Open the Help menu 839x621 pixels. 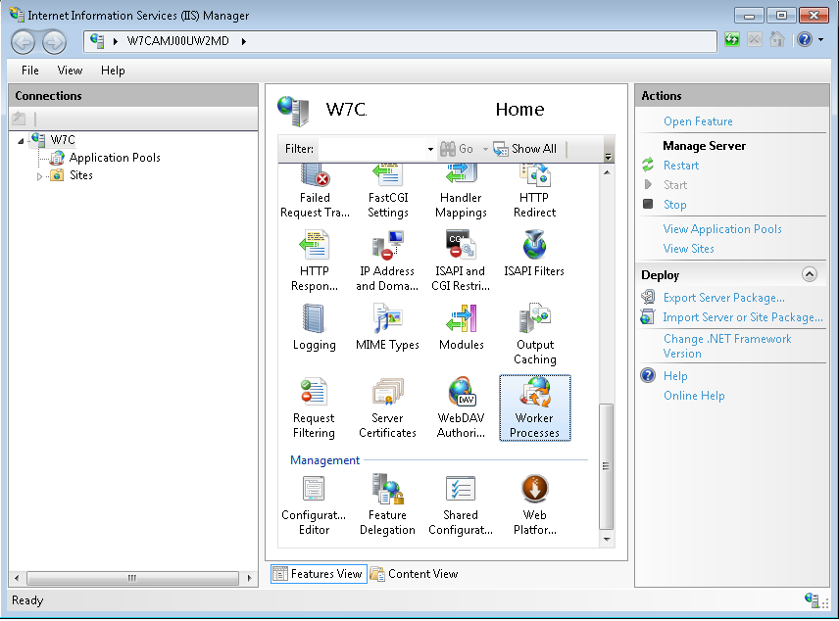(113, 71)
